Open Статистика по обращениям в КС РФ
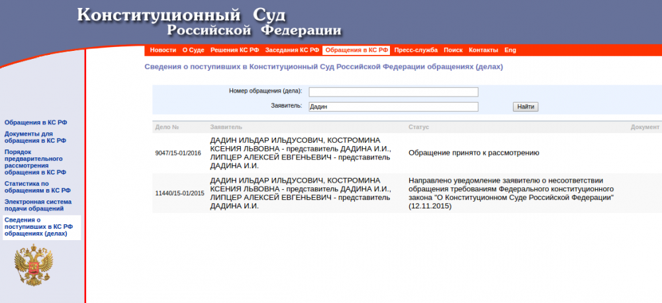Image resolution: width=662 pixels, height=303 pixels. click(37, 187)
